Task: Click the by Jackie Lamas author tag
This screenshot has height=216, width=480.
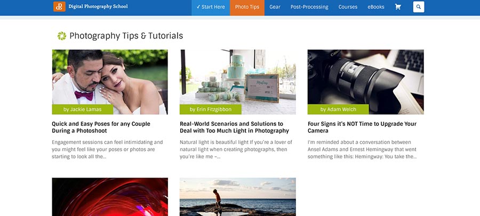Action: tap(83, 109)
